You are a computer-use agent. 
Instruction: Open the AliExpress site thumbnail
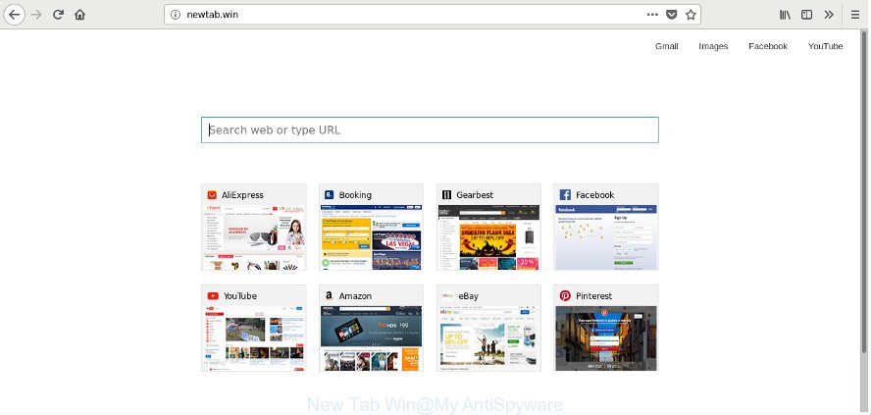click(254, 237)
